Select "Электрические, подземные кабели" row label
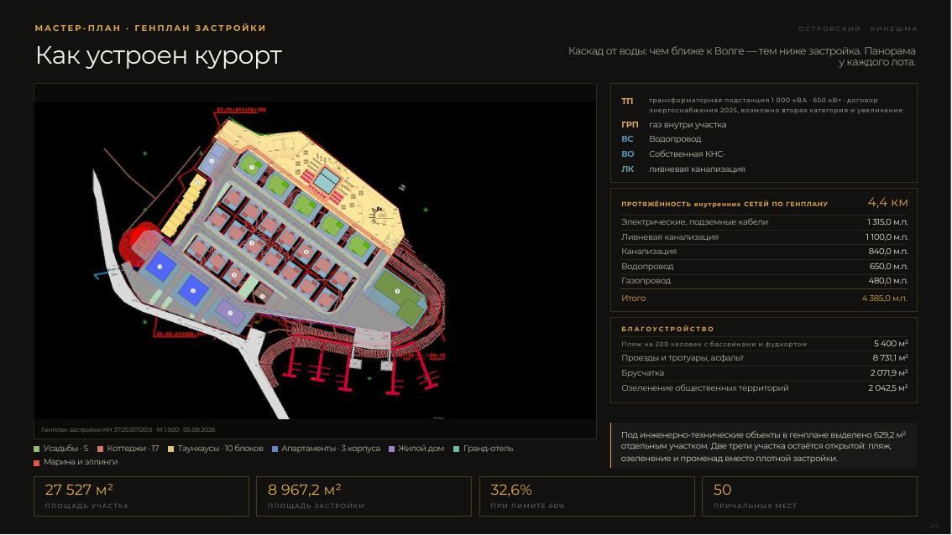The image size is (952, 535). coord(694,222)
